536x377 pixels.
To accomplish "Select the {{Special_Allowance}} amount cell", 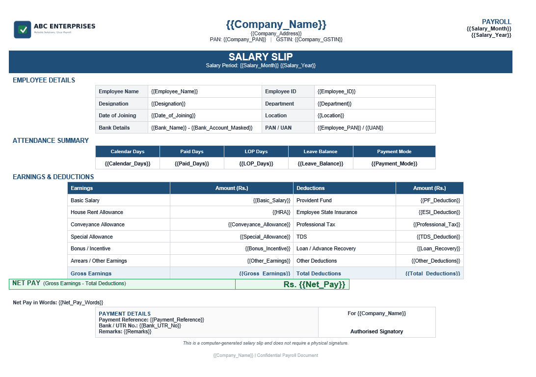I will [231, 237].
